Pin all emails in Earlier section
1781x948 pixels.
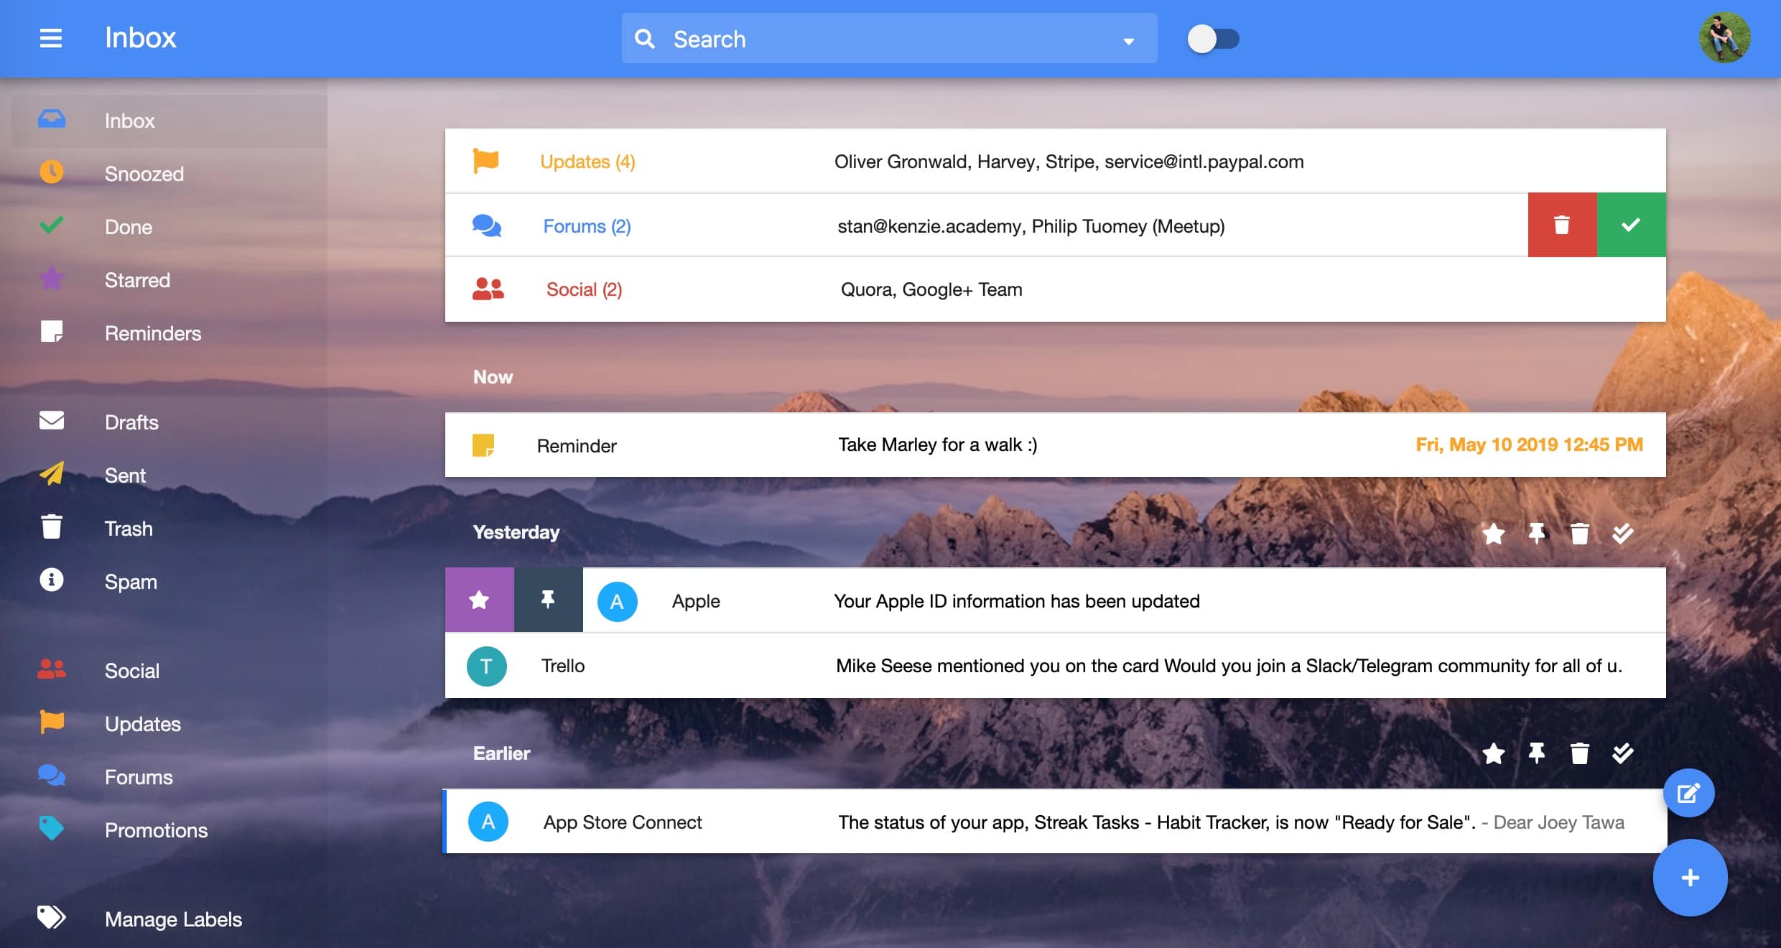(1536, 753)
